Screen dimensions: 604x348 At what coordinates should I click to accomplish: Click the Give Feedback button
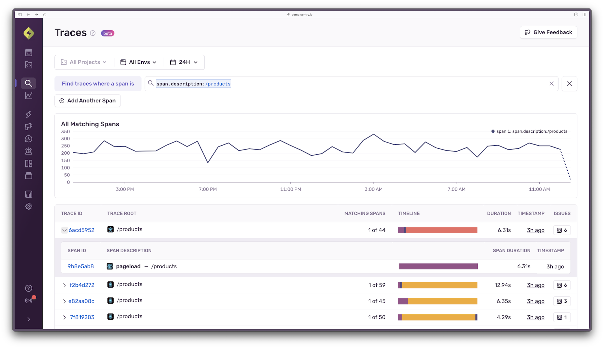coord(548,32)
